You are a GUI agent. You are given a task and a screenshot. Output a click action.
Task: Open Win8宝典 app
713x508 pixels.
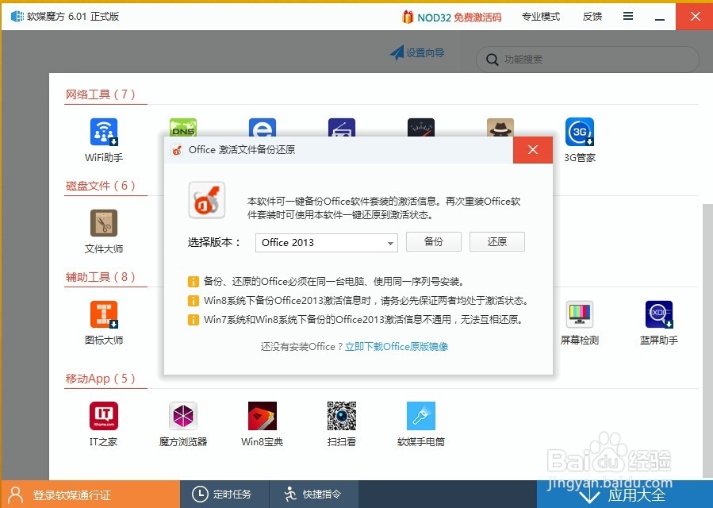(263, 424)
